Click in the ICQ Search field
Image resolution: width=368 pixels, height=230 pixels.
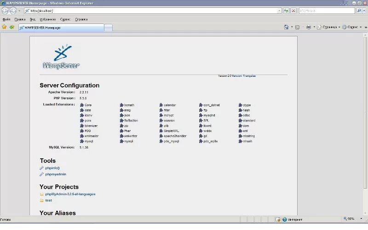click(x=327, y=11)
